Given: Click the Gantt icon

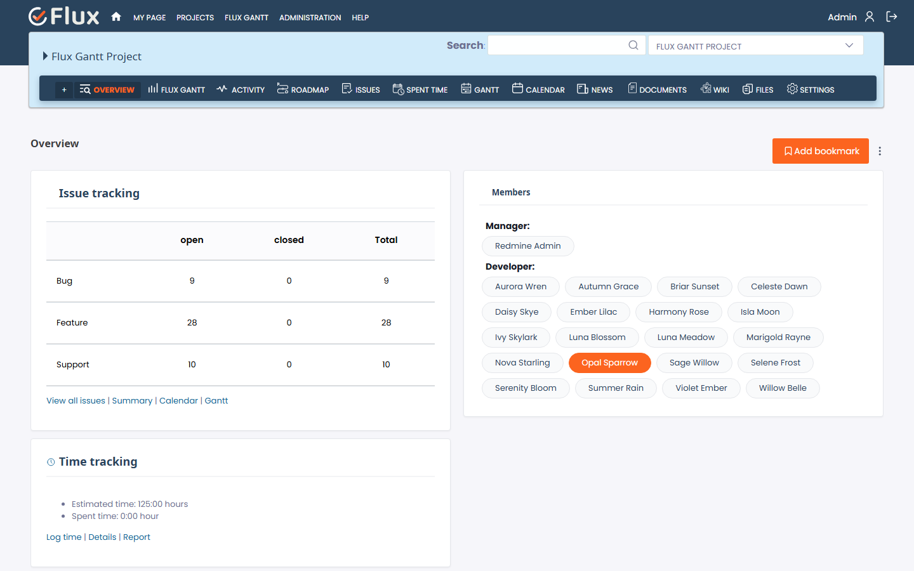Looking at the screenshot, I should [466, 89].
